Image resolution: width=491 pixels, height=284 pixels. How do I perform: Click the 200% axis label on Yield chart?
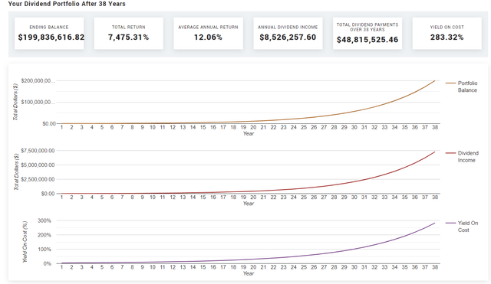tap(44, 235)
